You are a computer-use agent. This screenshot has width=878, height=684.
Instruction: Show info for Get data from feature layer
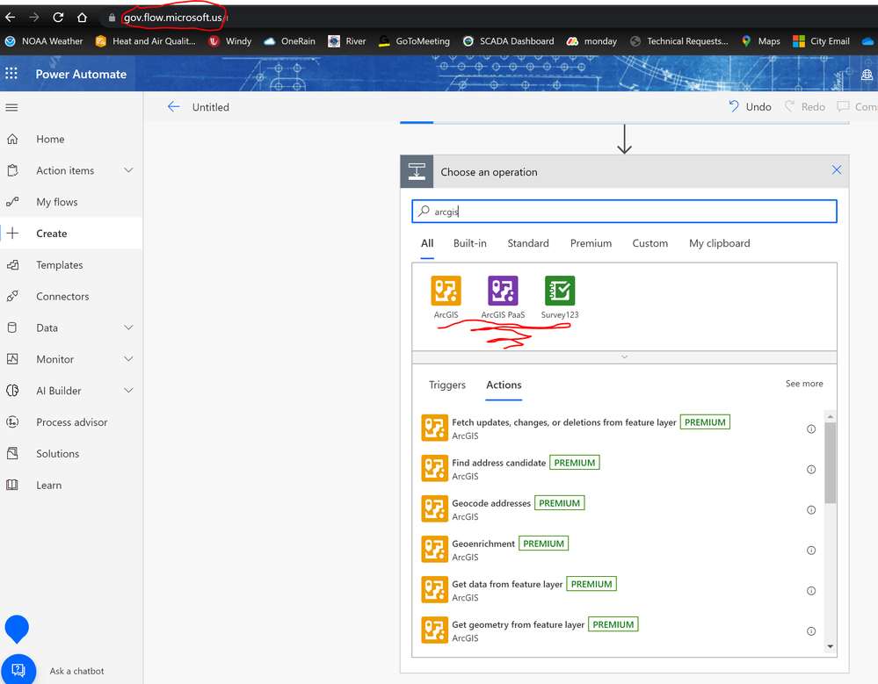tap(811, 591)
